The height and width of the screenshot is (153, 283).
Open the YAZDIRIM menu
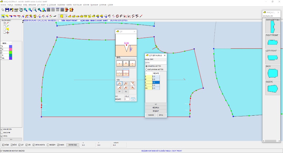[x=61, y=5]
